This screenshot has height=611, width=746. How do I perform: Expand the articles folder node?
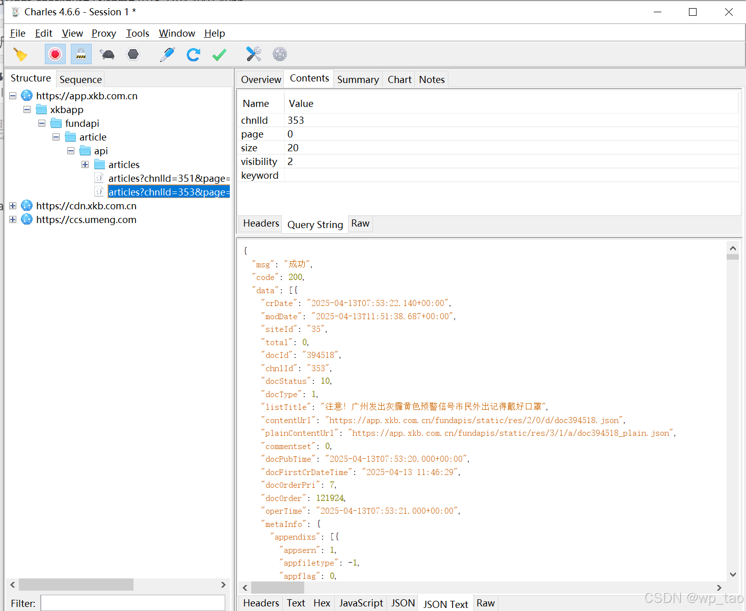tap(85, 164)
